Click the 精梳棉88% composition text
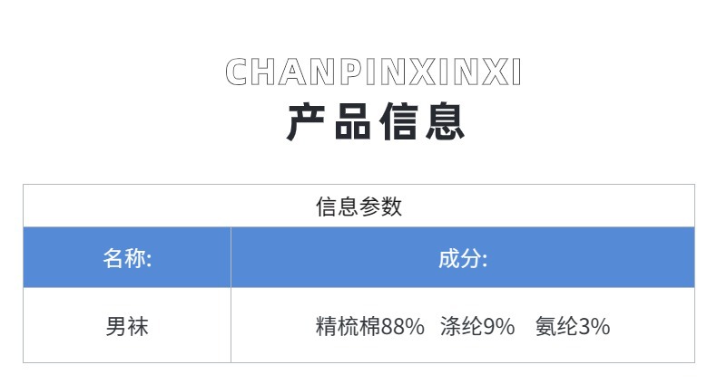717x384 pixels. tap(369, 326)
